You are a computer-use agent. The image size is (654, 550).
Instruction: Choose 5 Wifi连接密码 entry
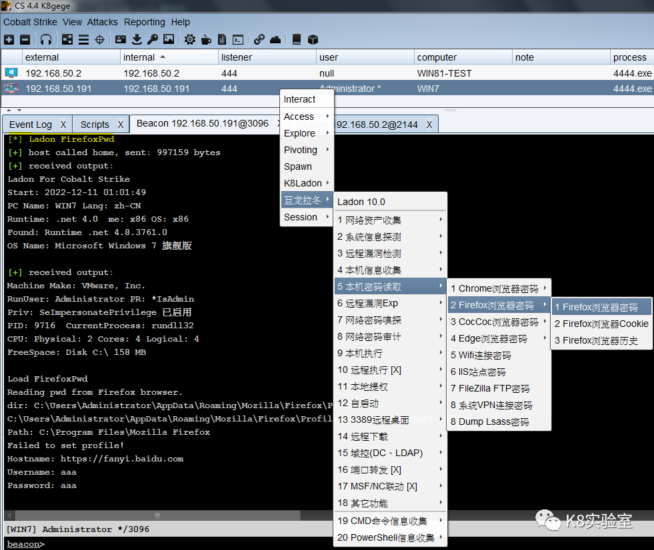point(499,355)
